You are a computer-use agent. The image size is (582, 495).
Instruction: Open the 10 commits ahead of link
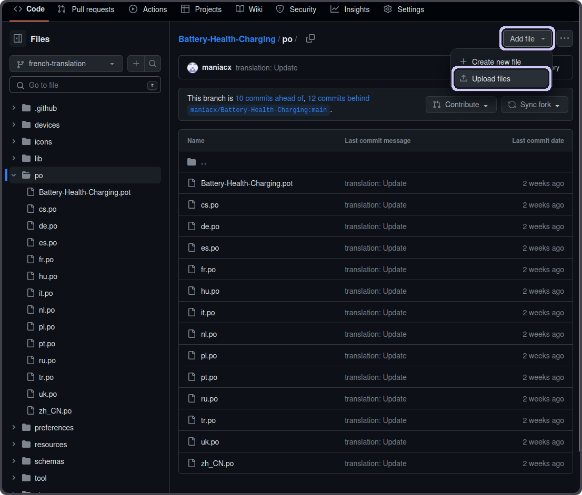coord(269,98)
